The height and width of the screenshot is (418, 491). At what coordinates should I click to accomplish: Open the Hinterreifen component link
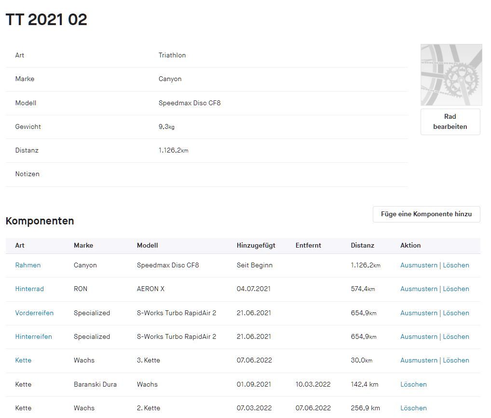[33, 336]
